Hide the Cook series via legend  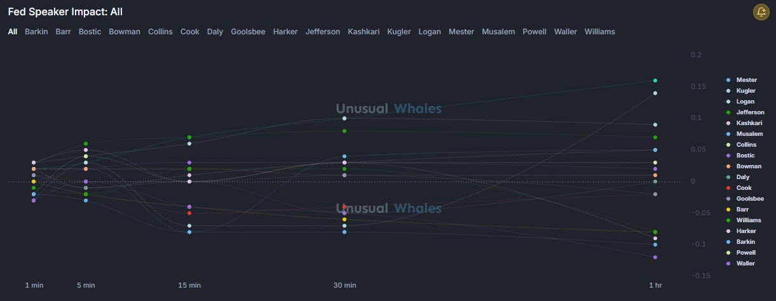pos(744,188)
